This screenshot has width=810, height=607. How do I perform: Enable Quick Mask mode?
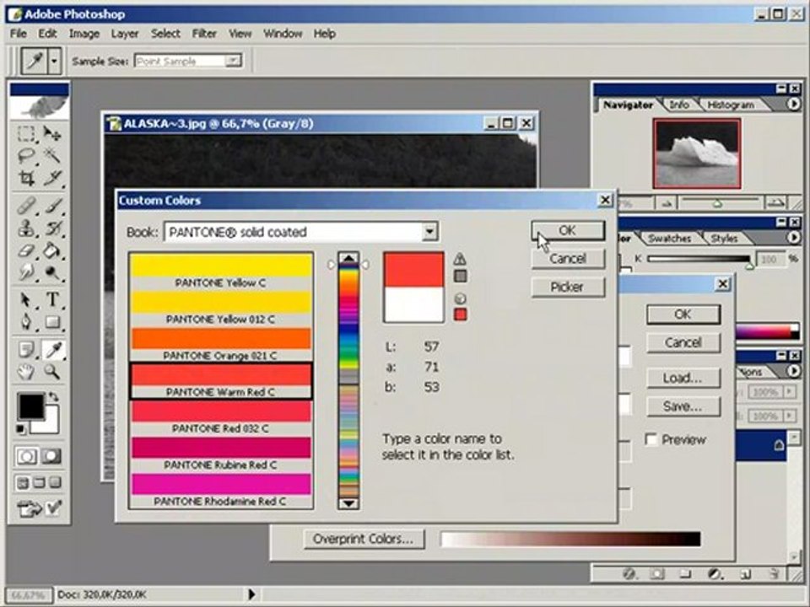click(51, 456)
